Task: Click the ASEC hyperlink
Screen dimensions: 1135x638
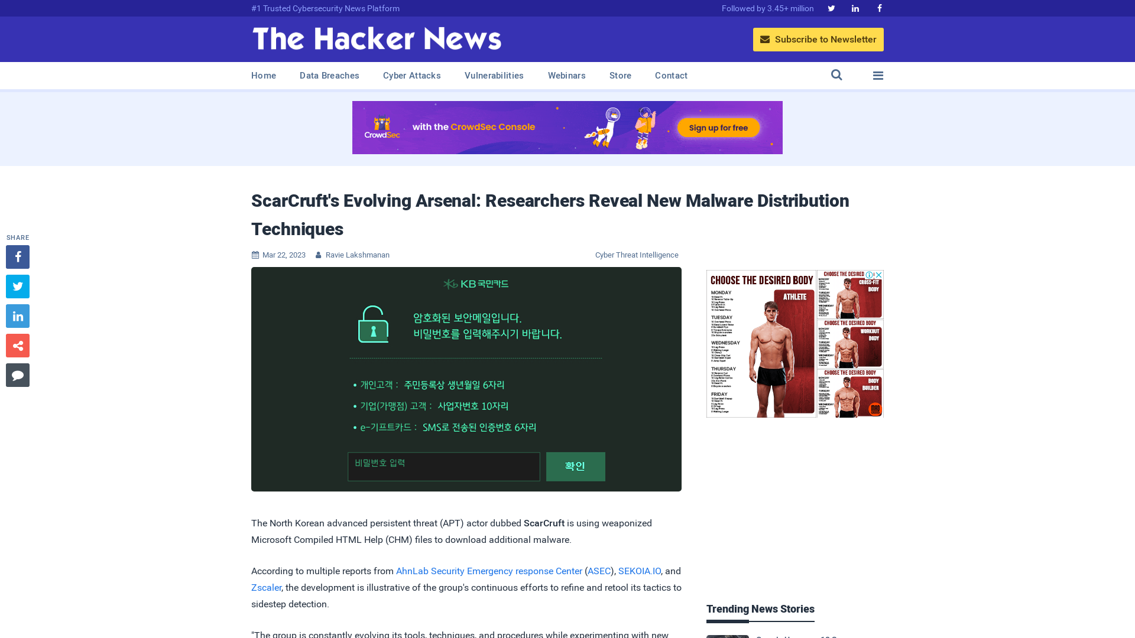Action: pos(599,571)
